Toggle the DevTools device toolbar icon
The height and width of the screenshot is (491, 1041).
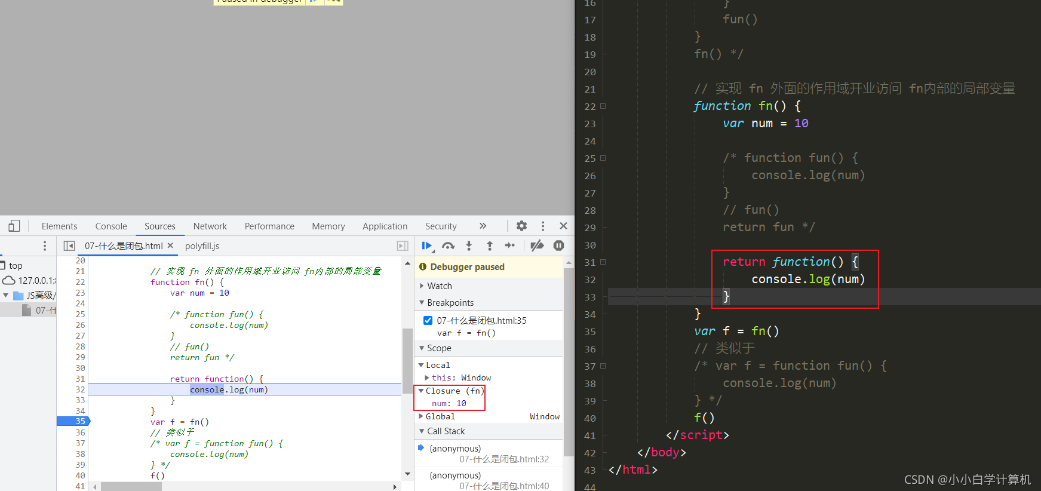(14, 226)
